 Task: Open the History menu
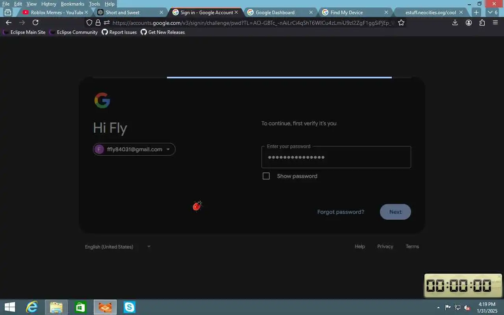click(49, 4)
